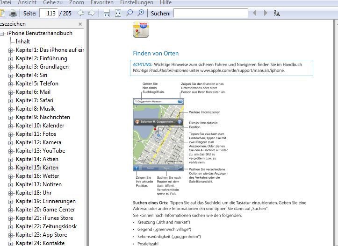Open the Gehe zu menu
The image size is (338, 246).
[53, 2]
